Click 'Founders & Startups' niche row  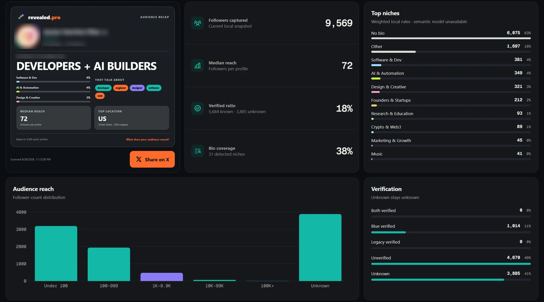[x=451, y=103]
